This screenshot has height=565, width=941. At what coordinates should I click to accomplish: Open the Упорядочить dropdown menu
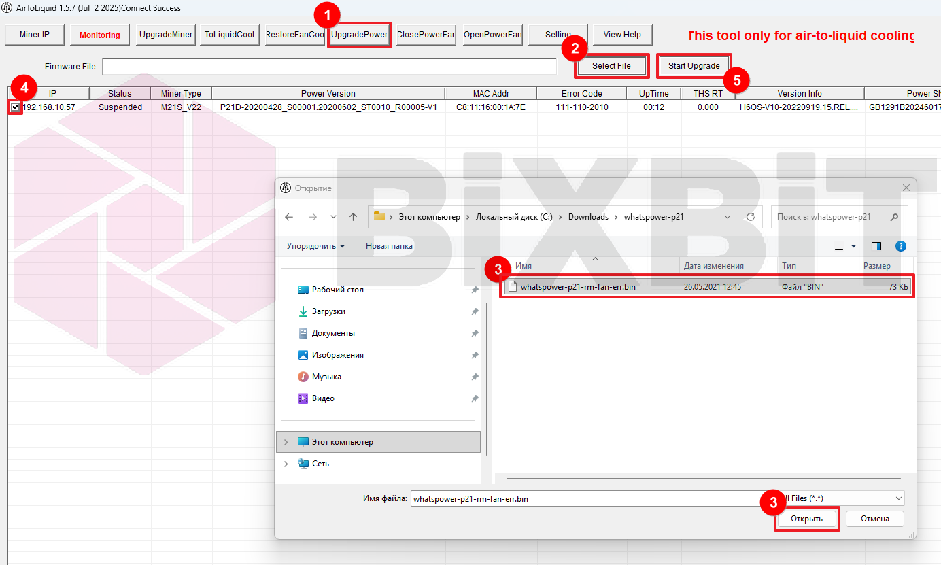(x=315, y=246)
